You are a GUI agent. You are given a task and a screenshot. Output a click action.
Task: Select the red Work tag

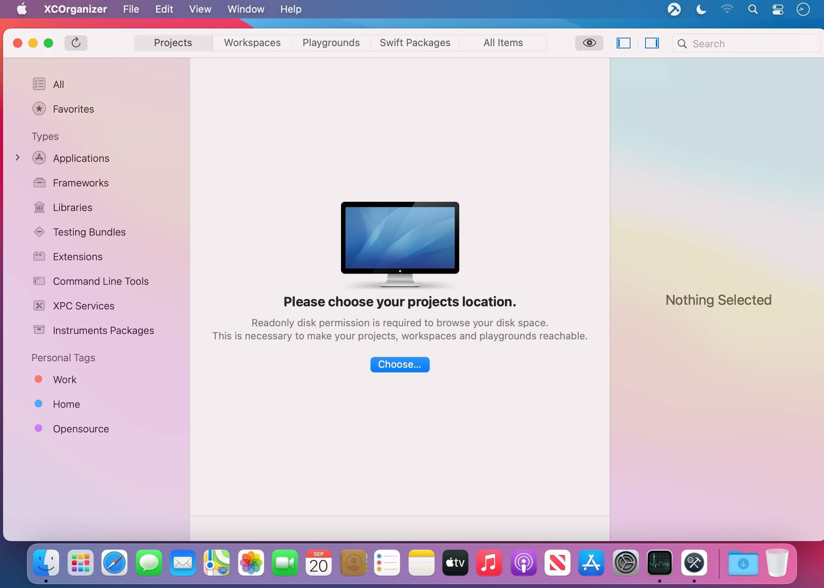pos(65,380)
